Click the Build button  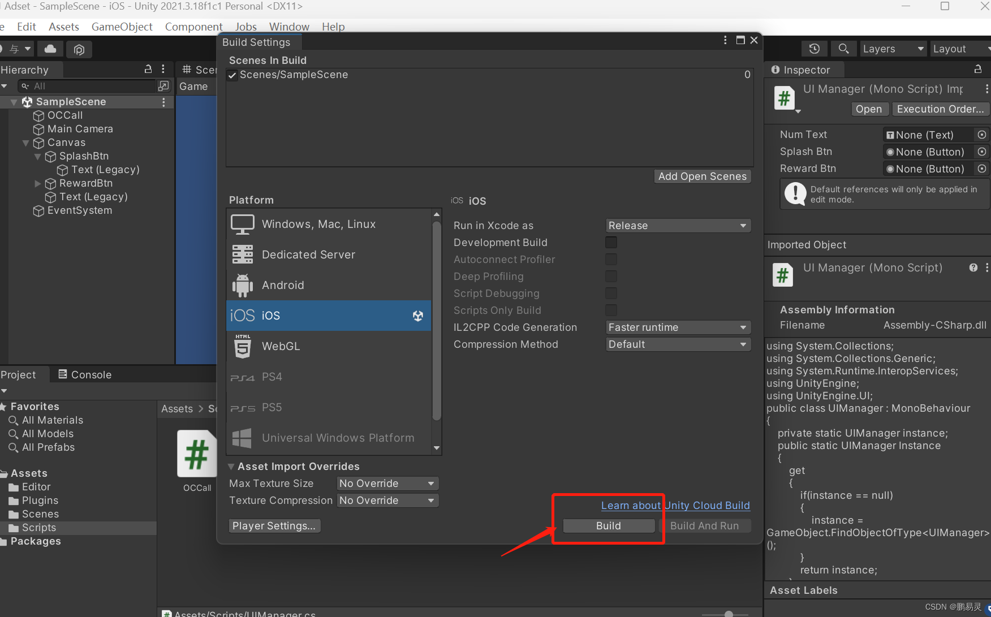point(609,526)
